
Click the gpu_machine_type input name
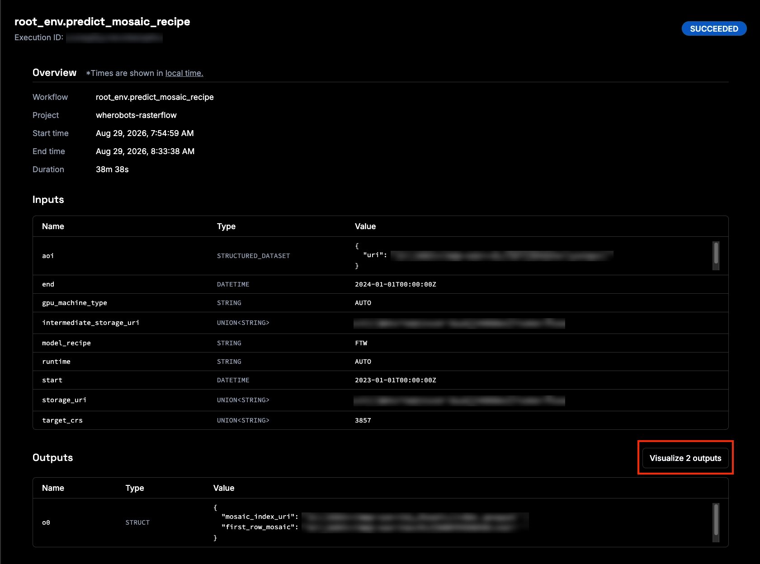point(75,303)
